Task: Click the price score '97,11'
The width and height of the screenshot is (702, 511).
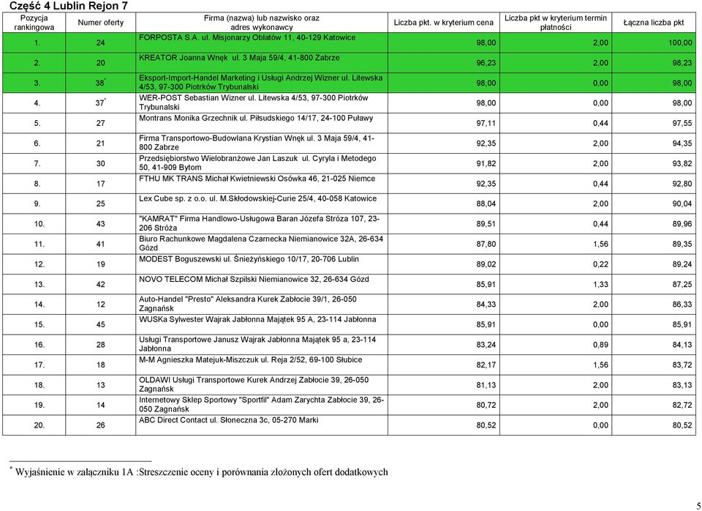Action: 486,123
